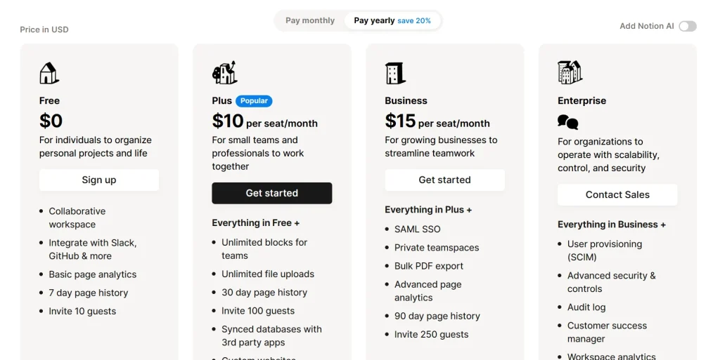Click the Audit log feature item
Image resolution: width=720 pixels, height=360 pixels.
[586, 307]
